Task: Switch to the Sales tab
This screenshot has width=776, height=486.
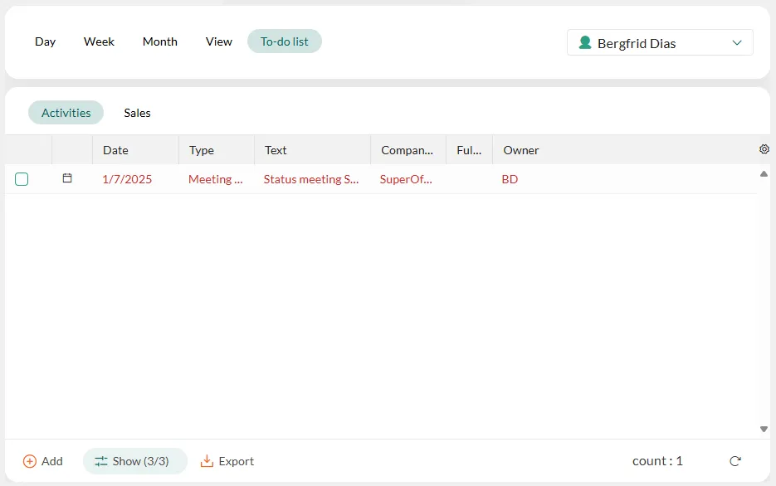Action: pyautogui.click(x=137, y=113)
